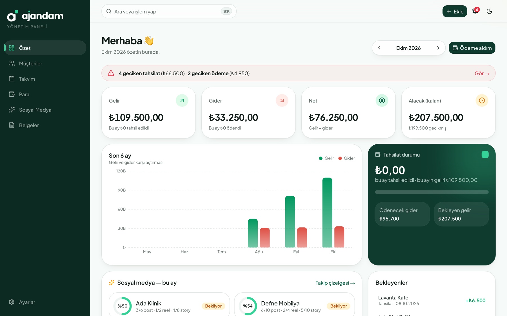This screenshot has height=316, width=507.
Task: Toggle dark mode moon icon
Action: (x=489, y=11)
